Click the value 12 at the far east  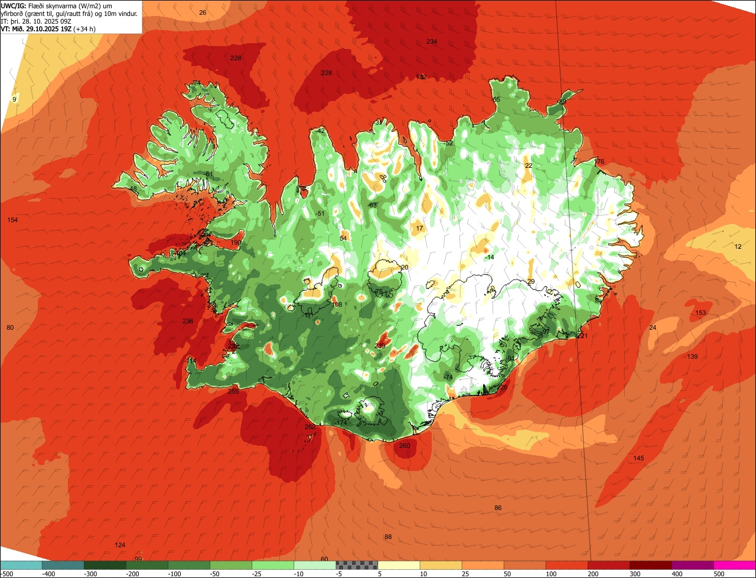(x=738, y=246)
